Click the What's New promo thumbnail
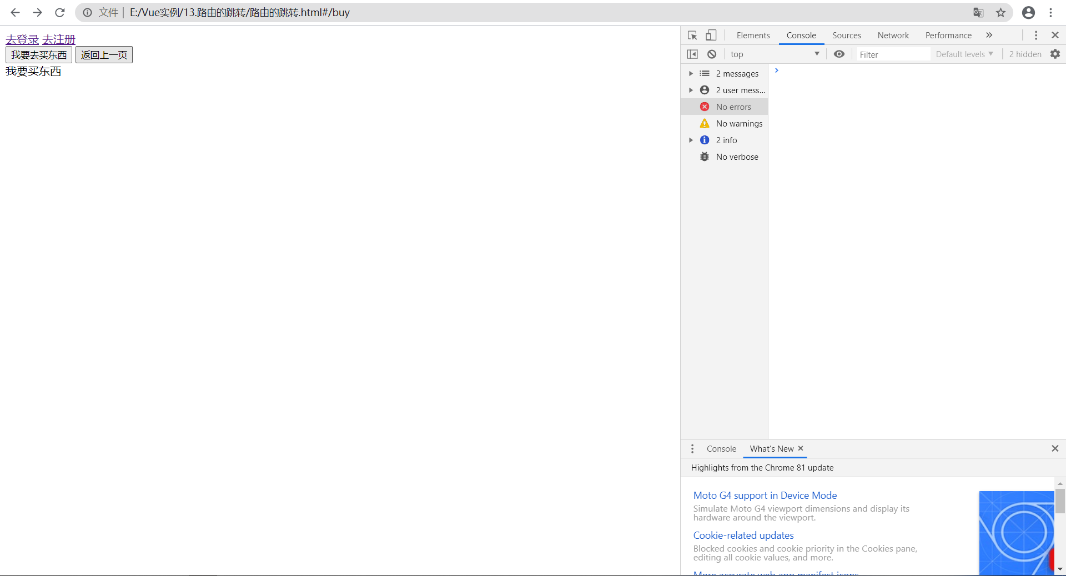The height and width of the screenshot is (576, 1066). [1016, 533]
